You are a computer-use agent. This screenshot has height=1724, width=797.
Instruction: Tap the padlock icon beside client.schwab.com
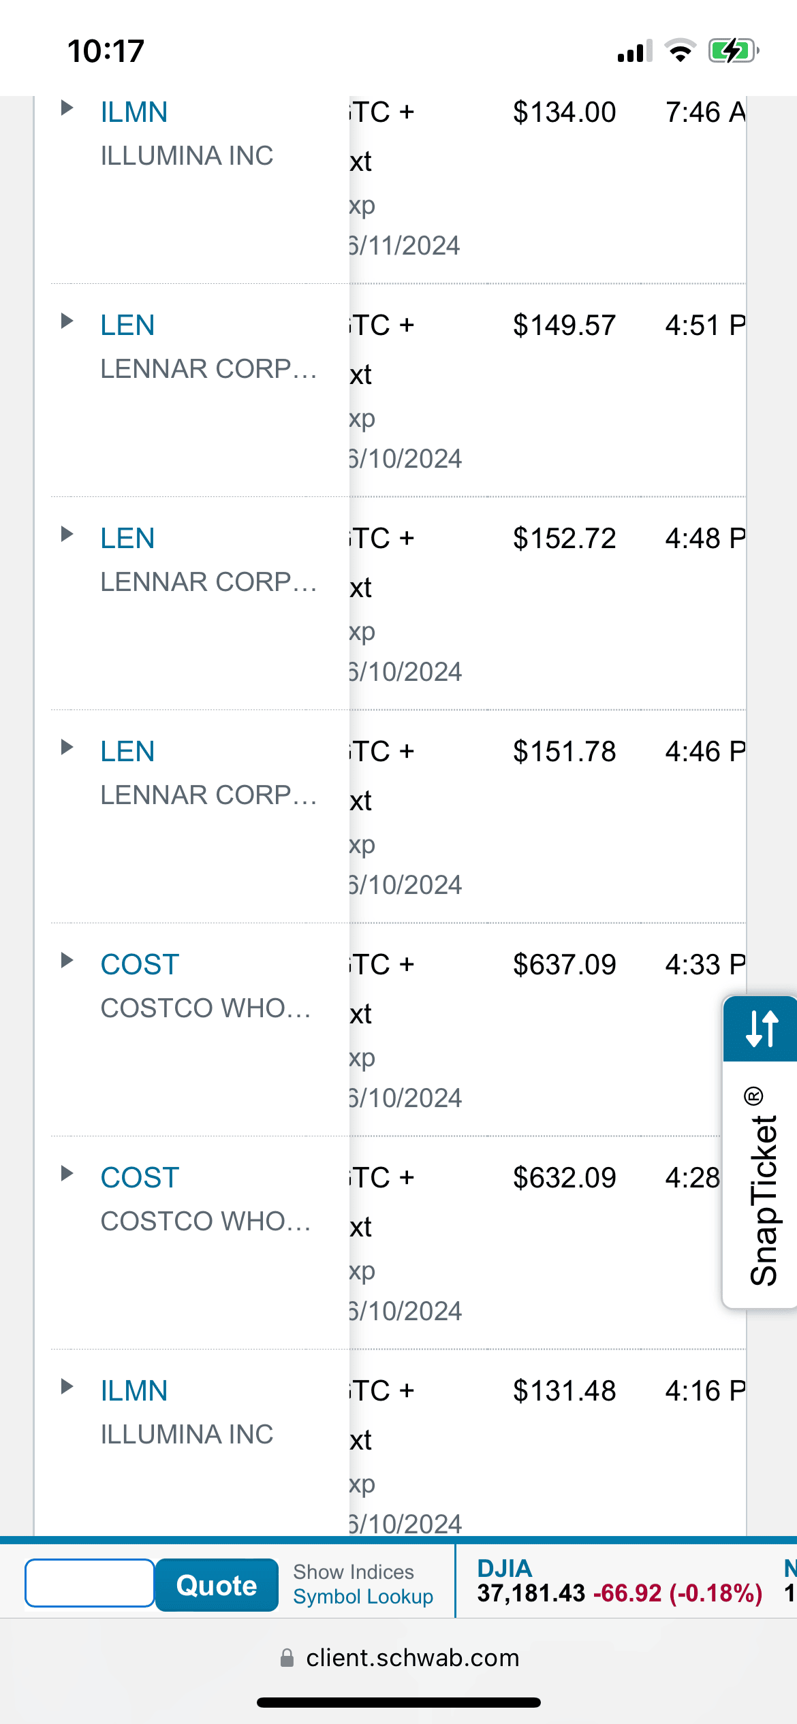287,1658
